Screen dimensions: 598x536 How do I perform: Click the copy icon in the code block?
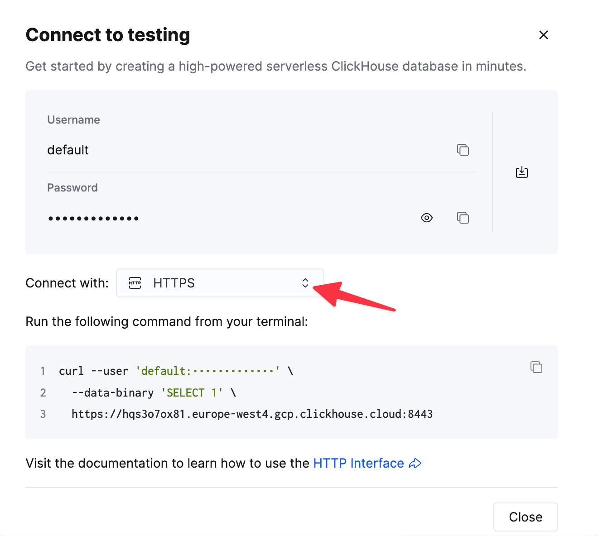(x=536, y=367)
